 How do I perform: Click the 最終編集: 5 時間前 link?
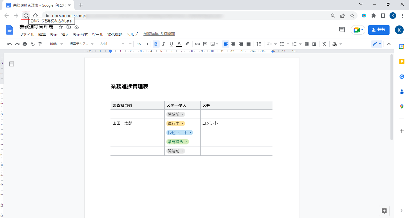pyautogui.click(x=159, y=34)
